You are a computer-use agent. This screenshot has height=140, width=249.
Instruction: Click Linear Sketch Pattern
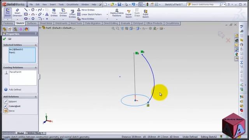[x=89, y=14]
